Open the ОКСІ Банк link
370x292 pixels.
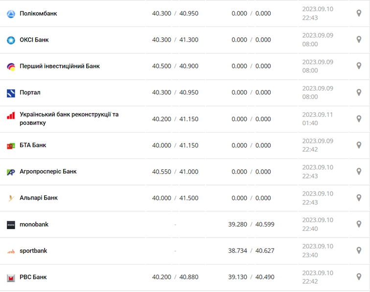(x=34, y=40)
